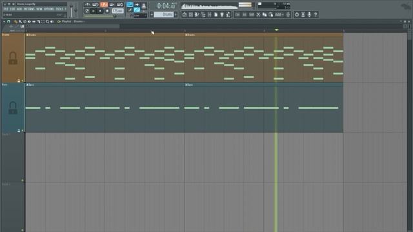Click the View mixer faders icon
This screenshot has width=413, height=232.
coord(209,14)
